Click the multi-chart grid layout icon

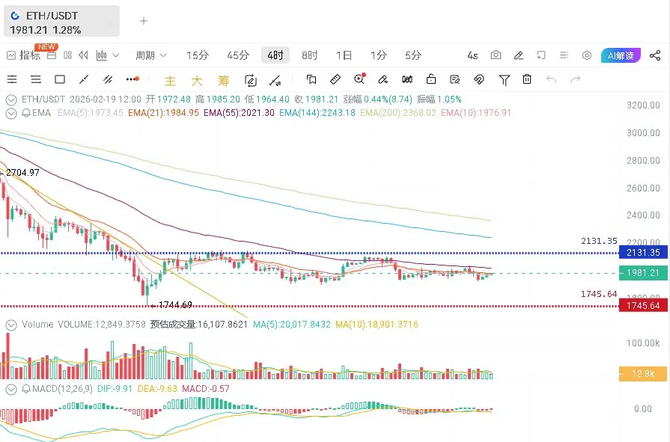click(x=67, y=55)
